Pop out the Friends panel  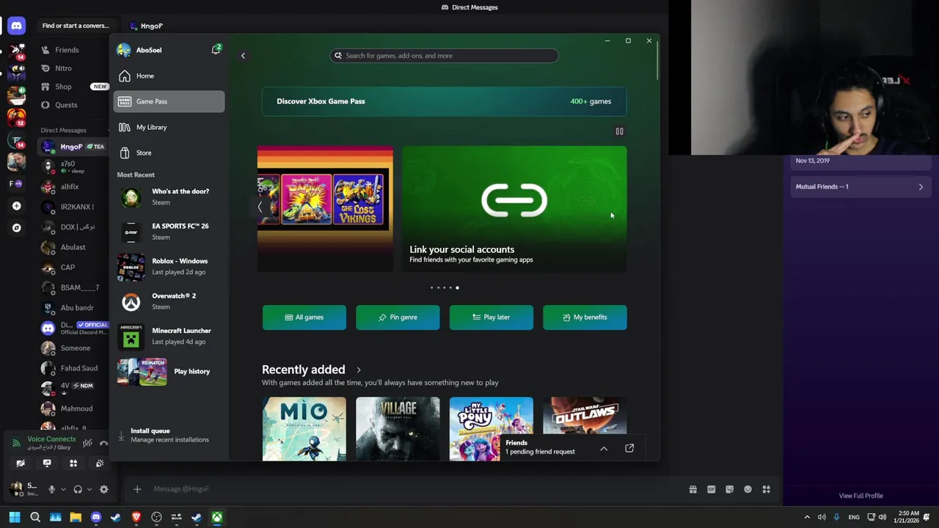pyautogui.click(x=629, y=448)
